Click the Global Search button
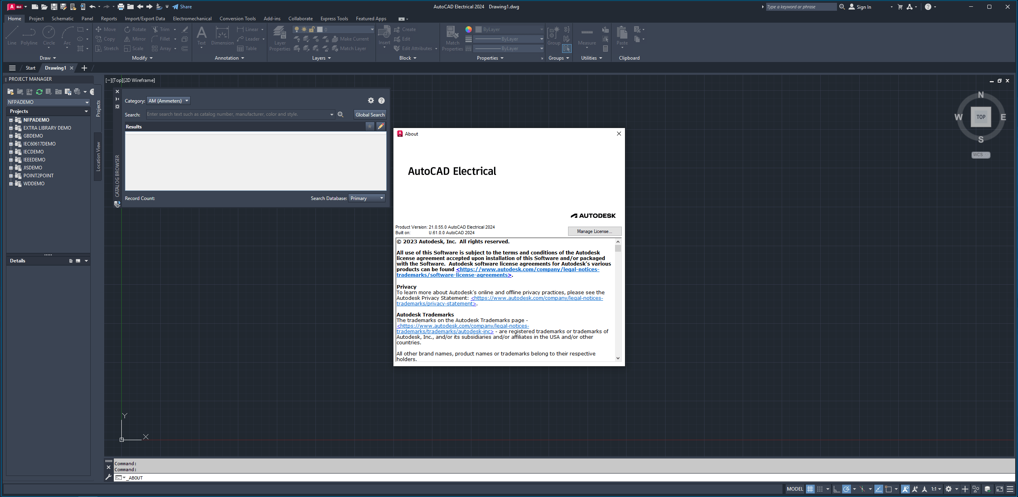The height and width of the screenshot is (497, 1018). tap(370, 115)
